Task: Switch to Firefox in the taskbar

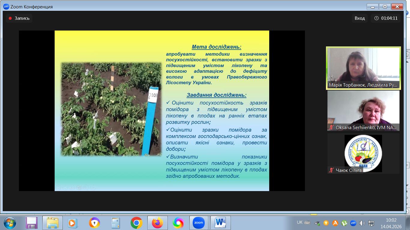Action: (157, 223)
